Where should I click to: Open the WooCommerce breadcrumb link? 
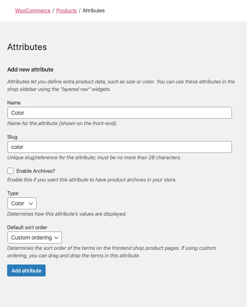[x=33, y=11]
